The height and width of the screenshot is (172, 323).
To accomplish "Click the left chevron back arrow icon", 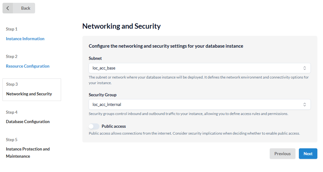I will click(8, 8).
